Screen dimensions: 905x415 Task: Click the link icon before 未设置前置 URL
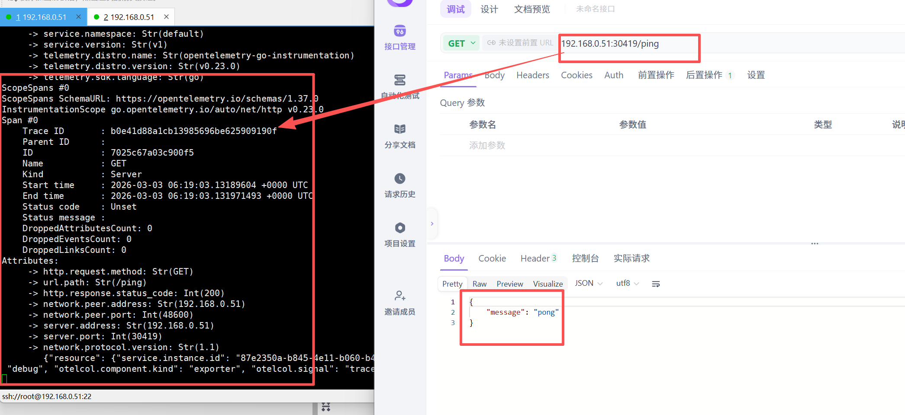coord(491,43)
